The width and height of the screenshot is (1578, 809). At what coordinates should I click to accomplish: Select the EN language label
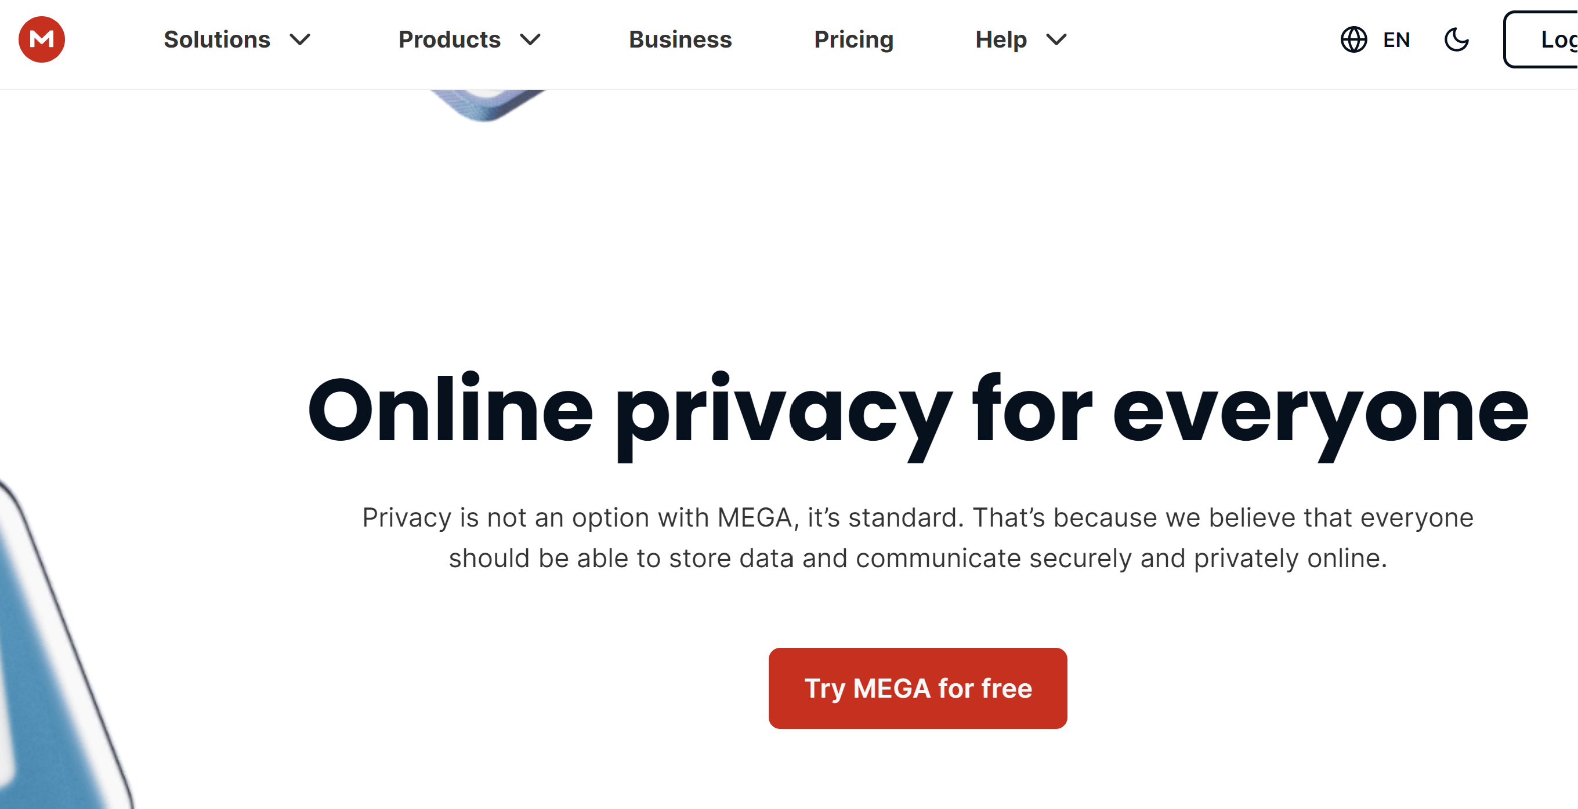pyautogui.click(x=1396, y=40)
